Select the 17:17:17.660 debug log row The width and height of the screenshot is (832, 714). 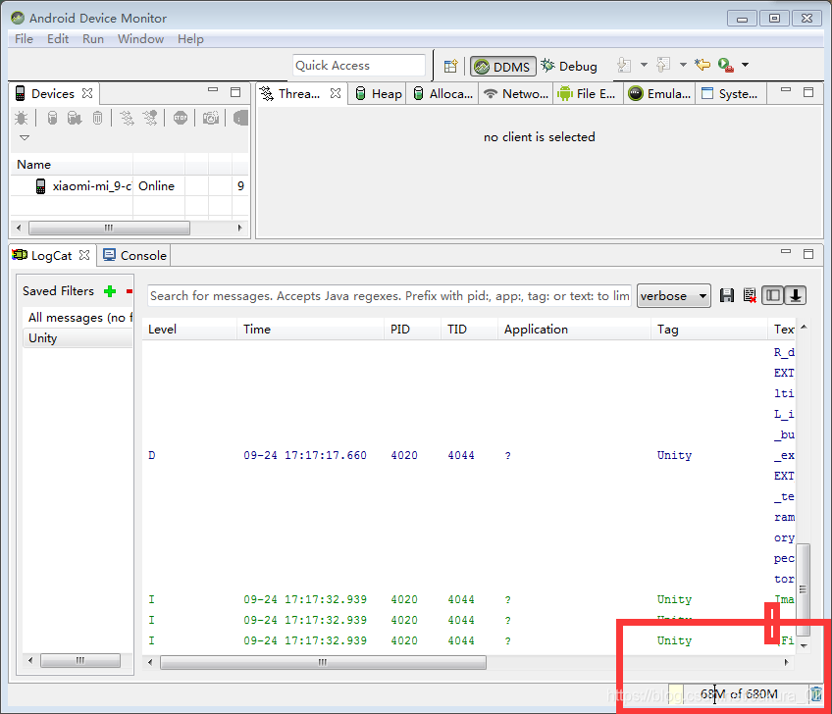(469, 456)
